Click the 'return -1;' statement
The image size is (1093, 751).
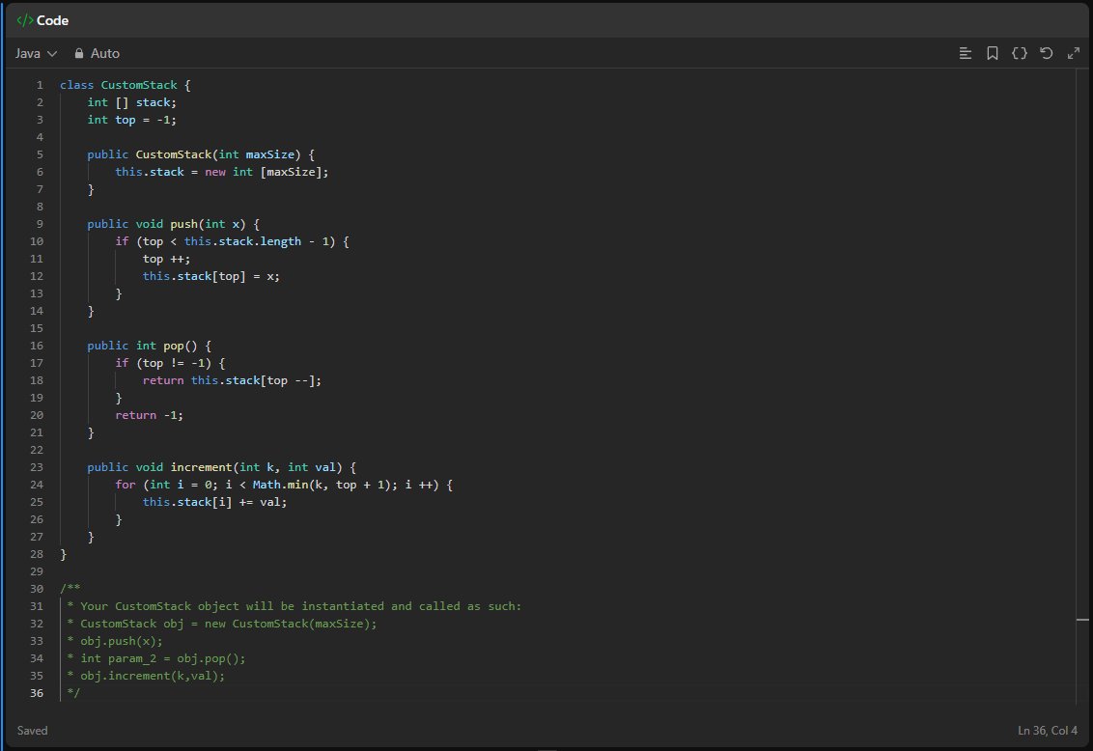click(149, 415)
